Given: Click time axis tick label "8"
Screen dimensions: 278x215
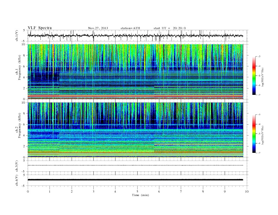Looking at the screenshot, I should 203,191.
